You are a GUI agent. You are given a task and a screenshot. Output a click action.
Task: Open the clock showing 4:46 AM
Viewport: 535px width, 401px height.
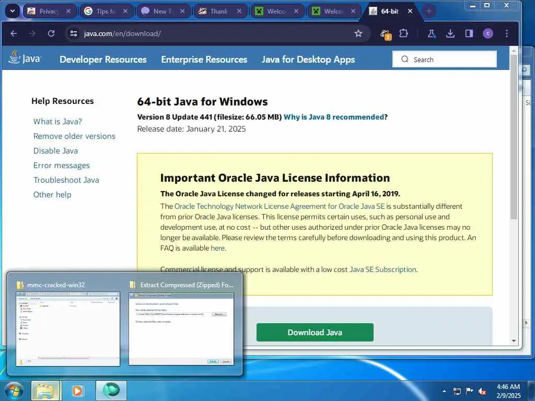(508, 391)
